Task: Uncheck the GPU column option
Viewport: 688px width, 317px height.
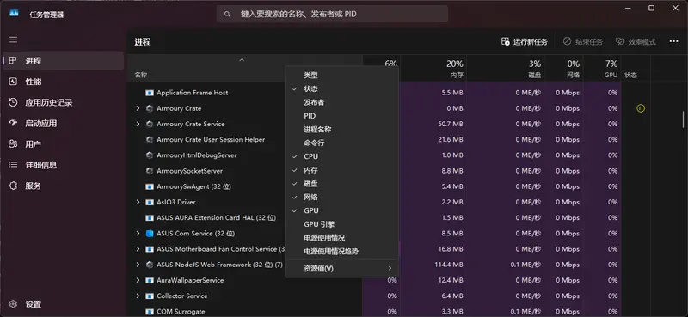Action: coord(341,210)
